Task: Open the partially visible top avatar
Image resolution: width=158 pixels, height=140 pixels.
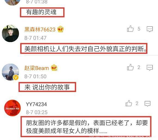Action: 13,2
